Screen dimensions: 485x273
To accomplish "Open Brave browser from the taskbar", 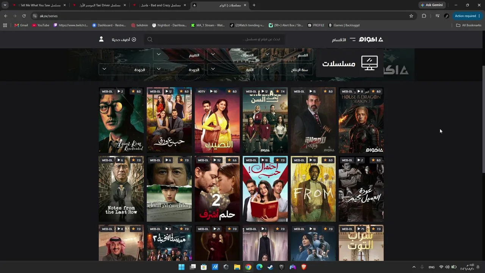I will pyautogui.click(x=304, y=267).
